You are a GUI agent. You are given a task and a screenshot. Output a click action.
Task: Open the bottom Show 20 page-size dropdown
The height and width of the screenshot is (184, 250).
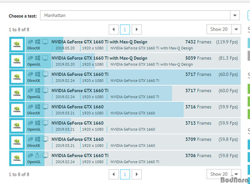pos(224,174)
